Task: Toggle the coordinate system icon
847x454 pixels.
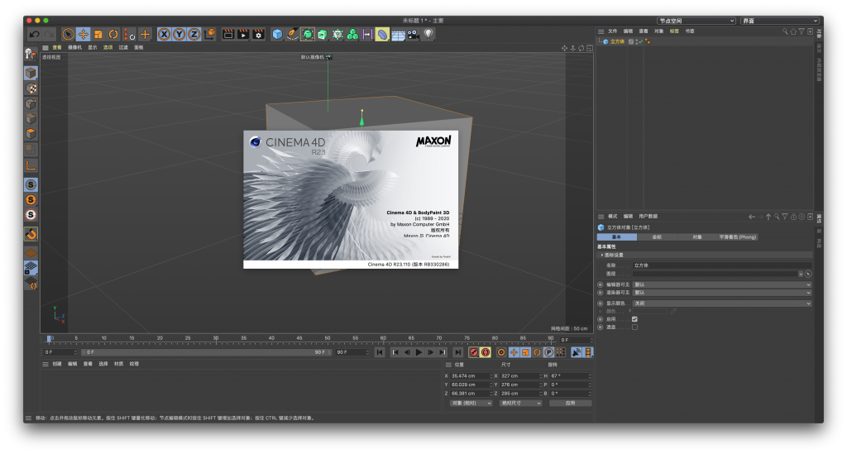Action: click(x=209, y=34)
